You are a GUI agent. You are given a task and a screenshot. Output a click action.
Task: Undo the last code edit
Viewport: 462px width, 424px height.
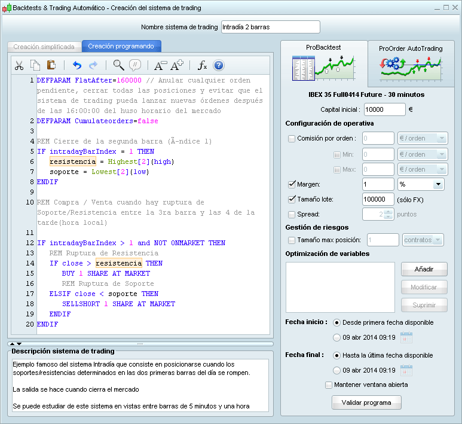tap(77, 66)
